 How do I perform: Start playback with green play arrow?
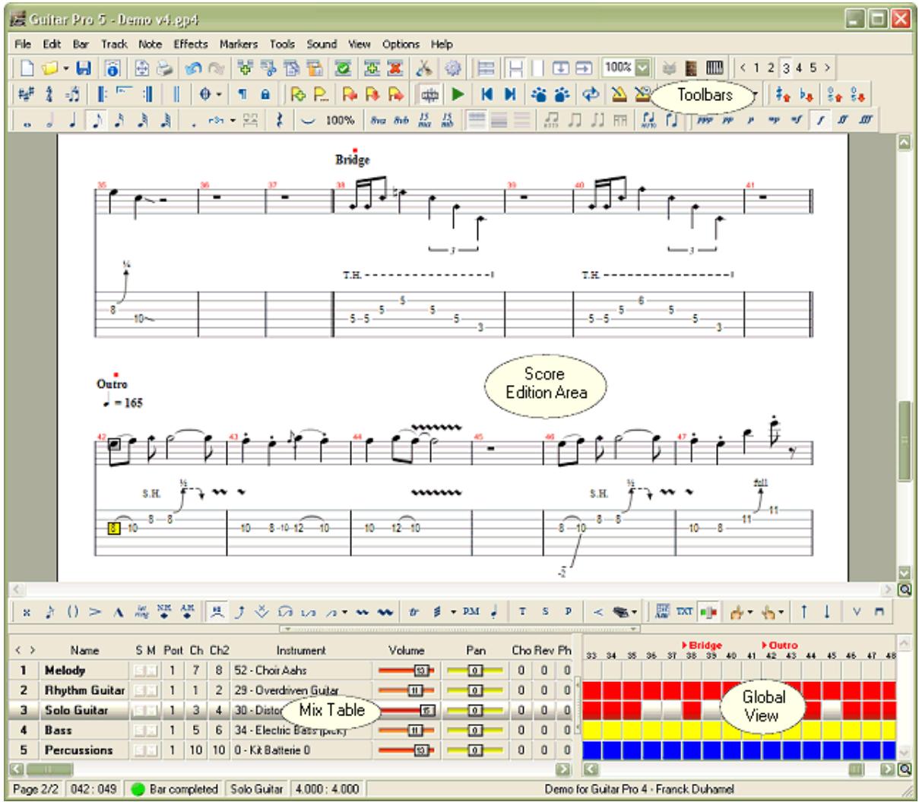(457, 94)
